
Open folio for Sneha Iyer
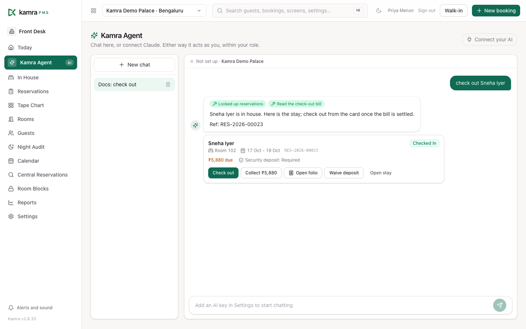point(303,173)
